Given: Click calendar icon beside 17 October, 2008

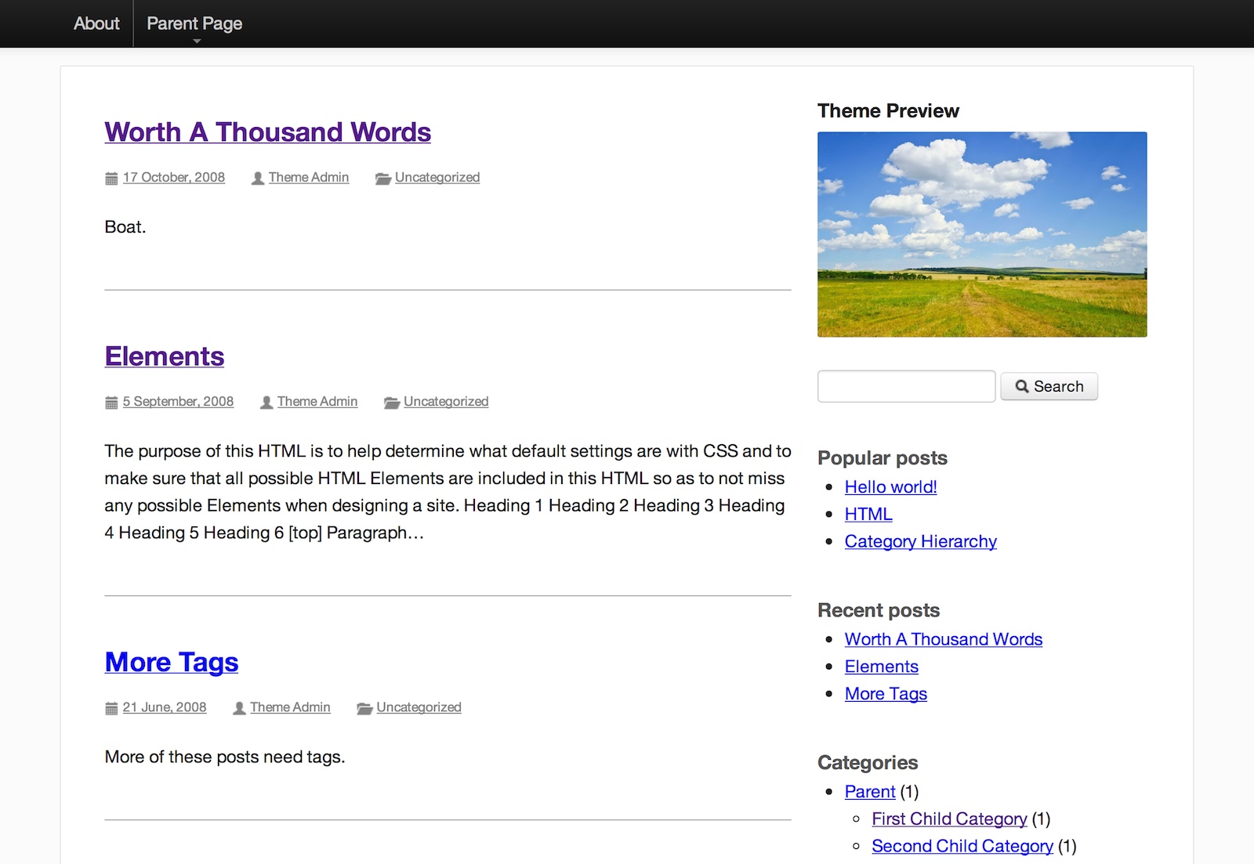Looking at the screenshot, I should pos(111,179).
